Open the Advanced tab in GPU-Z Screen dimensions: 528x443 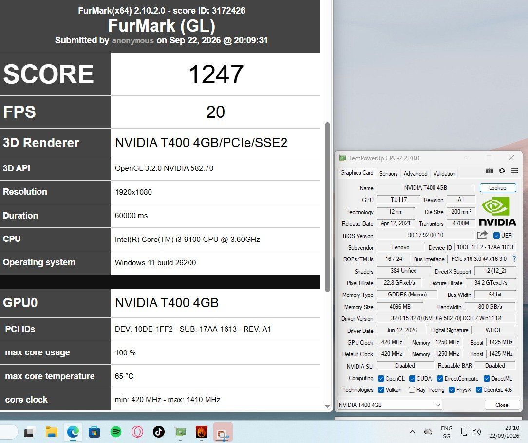[x=415, y=174]
